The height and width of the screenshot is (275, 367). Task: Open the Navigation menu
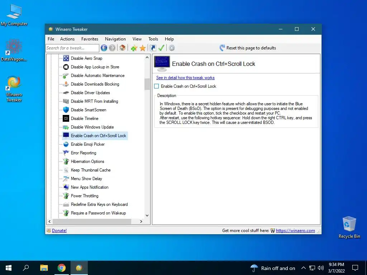point(115,39)
